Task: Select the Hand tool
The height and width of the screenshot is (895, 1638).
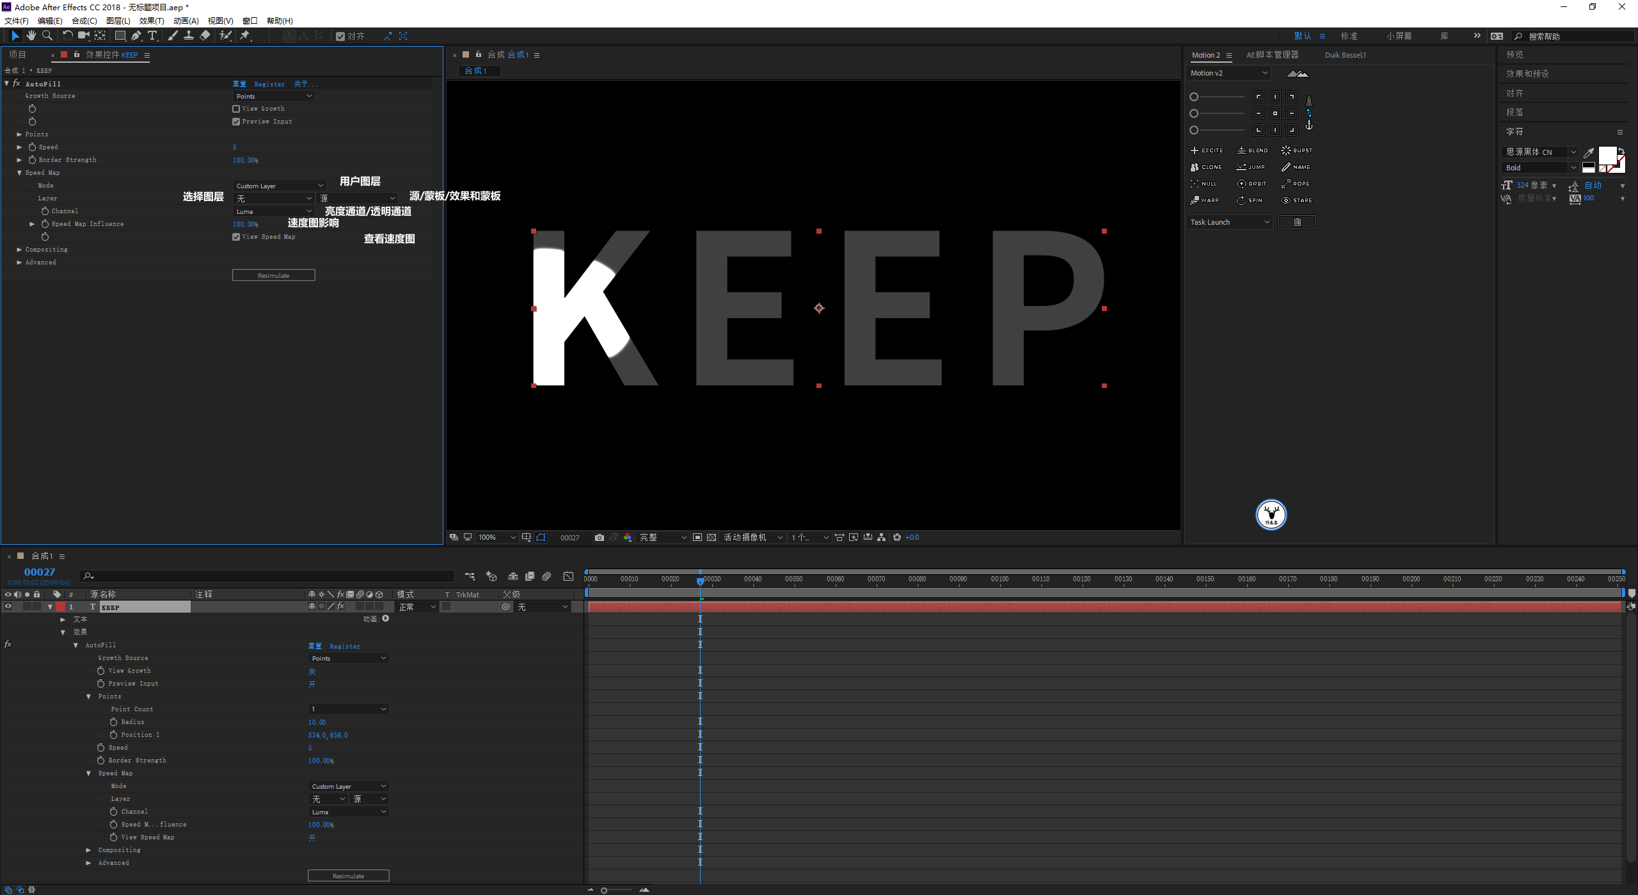Action: (31, 36)
